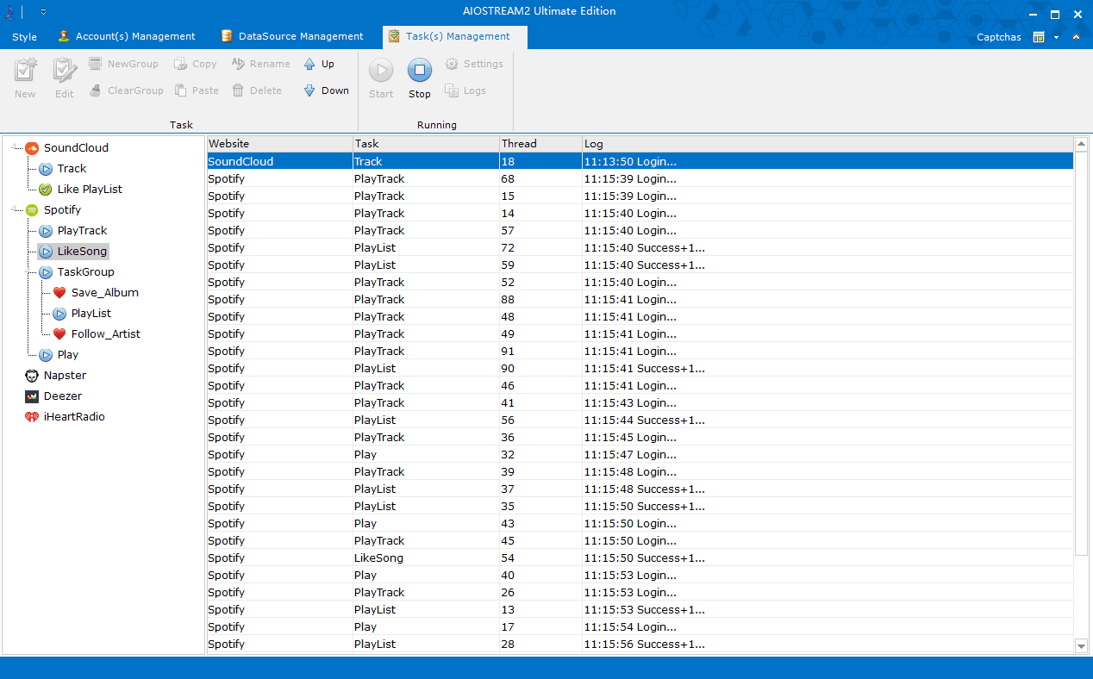Select LikeSong task in the tree
The width and height of the screenshot is (1093, 679).
(82, 252)
